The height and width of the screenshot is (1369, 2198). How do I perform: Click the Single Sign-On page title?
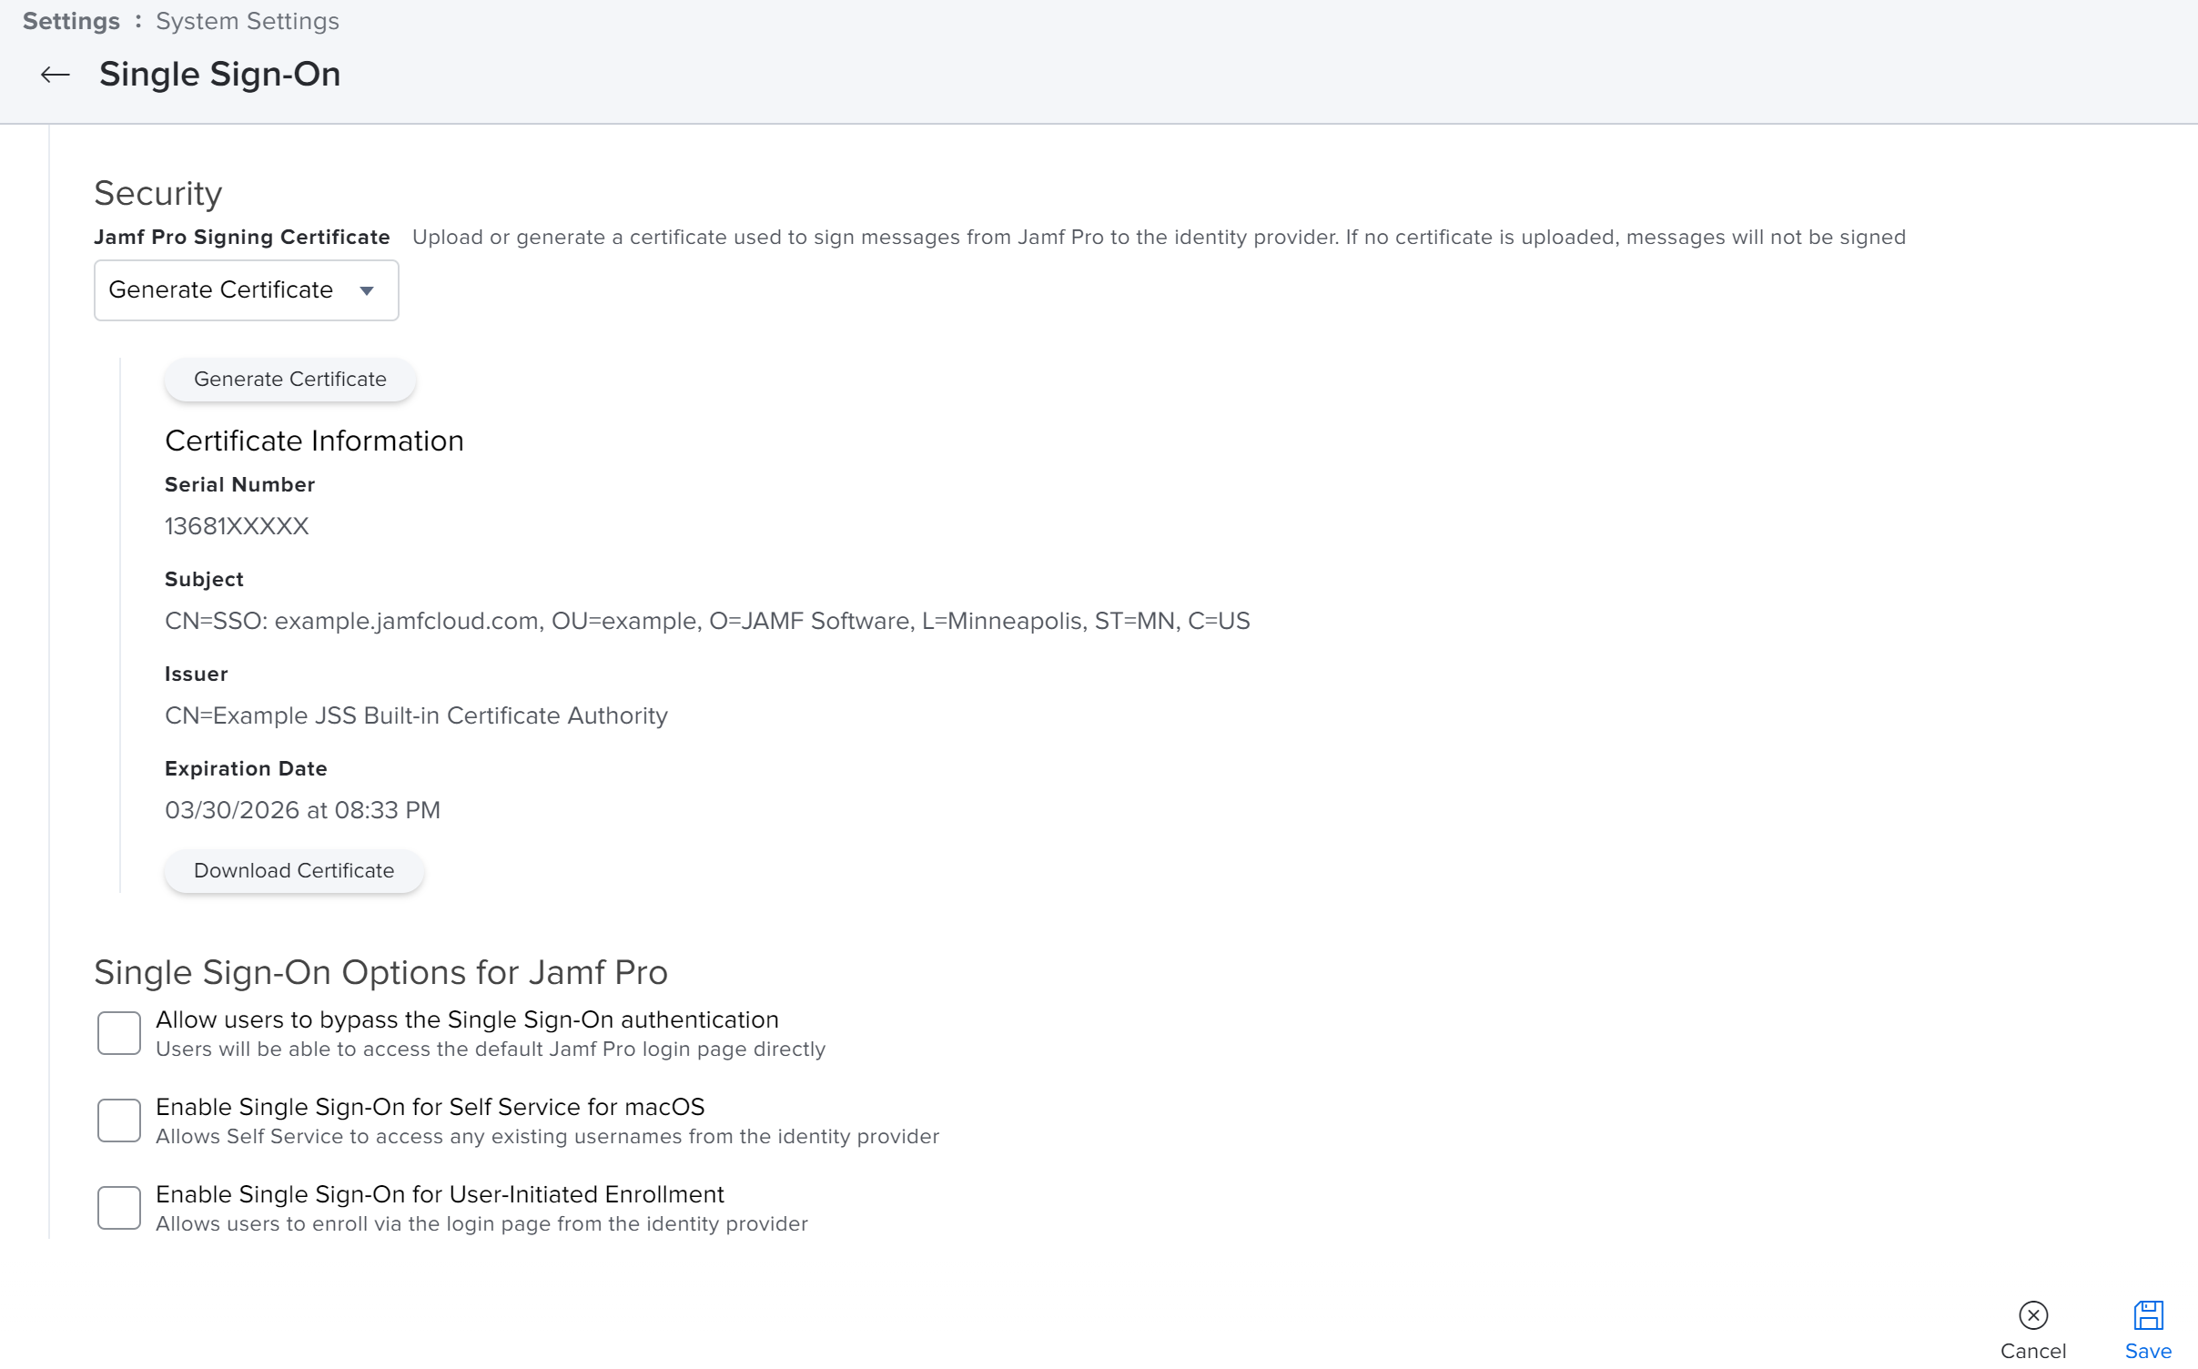pyautogui.click(x=220, y=75)
